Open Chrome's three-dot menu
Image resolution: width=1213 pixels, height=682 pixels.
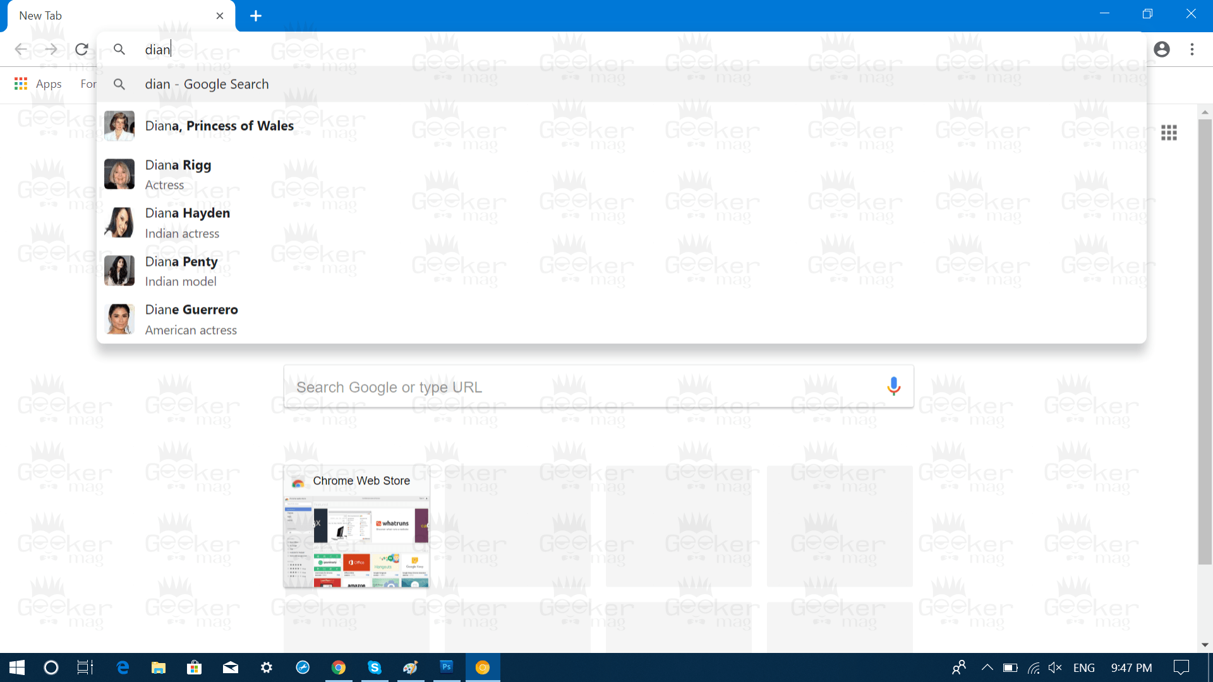1192,49
